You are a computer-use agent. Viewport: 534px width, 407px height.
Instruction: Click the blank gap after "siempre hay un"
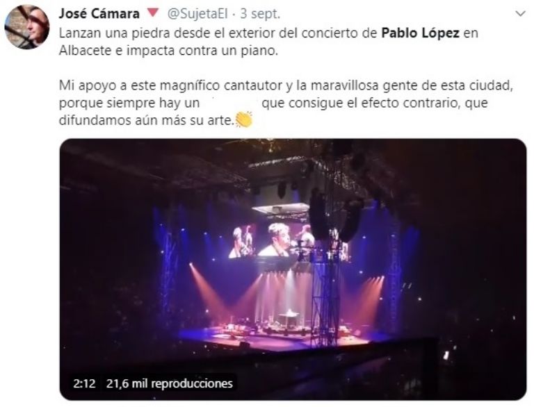pos(231,103)
